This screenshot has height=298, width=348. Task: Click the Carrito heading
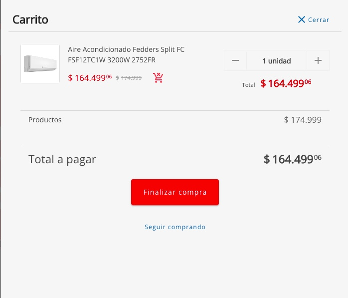[30, 19]
